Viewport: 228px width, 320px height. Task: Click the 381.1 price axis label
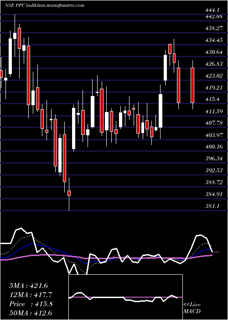pyautogui.click(x=212, y=206)
